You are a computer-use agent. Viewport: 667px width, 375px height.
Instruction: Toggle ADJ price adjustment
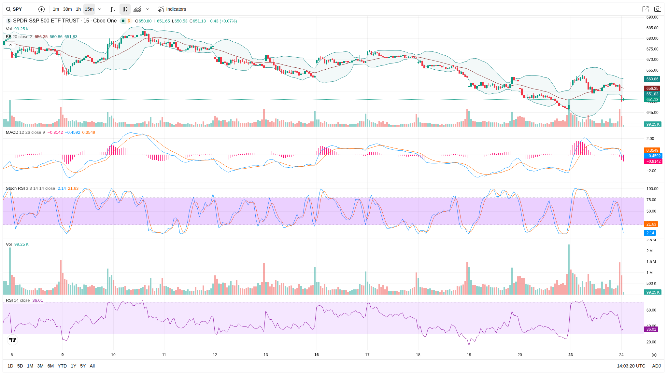656,366
